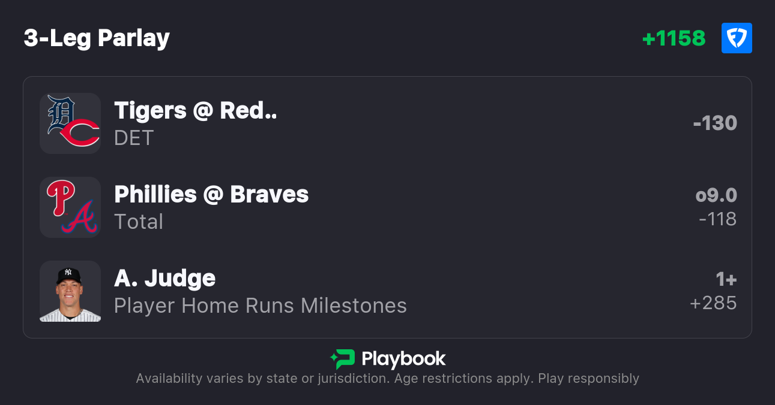This screenshot has width=775, height=405.
Task: Select the +1158 parlay odds
Action: pos(674,38)
